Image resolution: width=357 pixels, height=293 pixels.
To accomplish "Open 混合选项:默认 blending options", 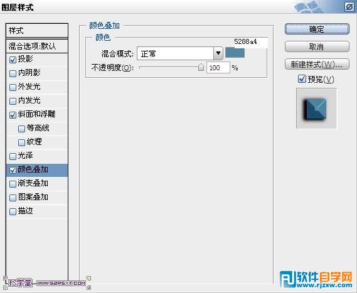I will pos(37,46).
